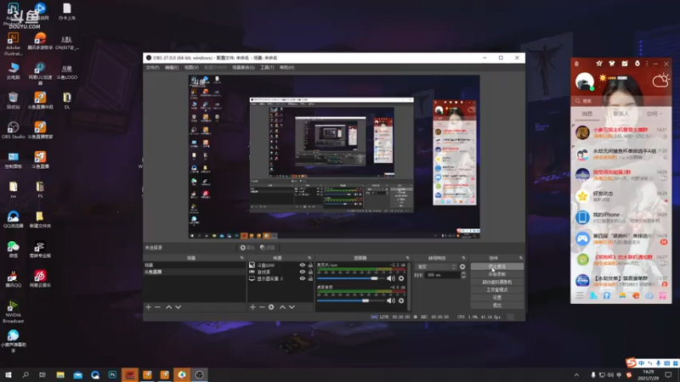Toggle visibility of first source 斗鱼
Viewport: 680px width, 382px height.
pos(303,265)
